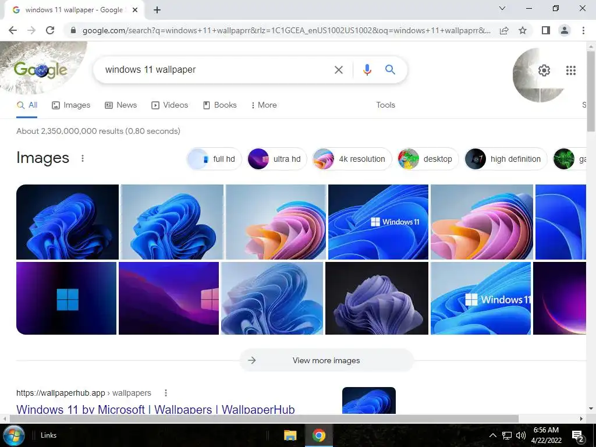The image size is (596, 447).
Task: Open purple hills wallpaper with pink logo
Action: pos(169,299)
